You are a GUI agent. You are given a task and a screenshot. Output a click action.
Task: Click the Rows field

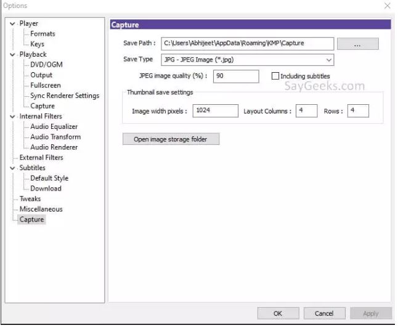358,111
